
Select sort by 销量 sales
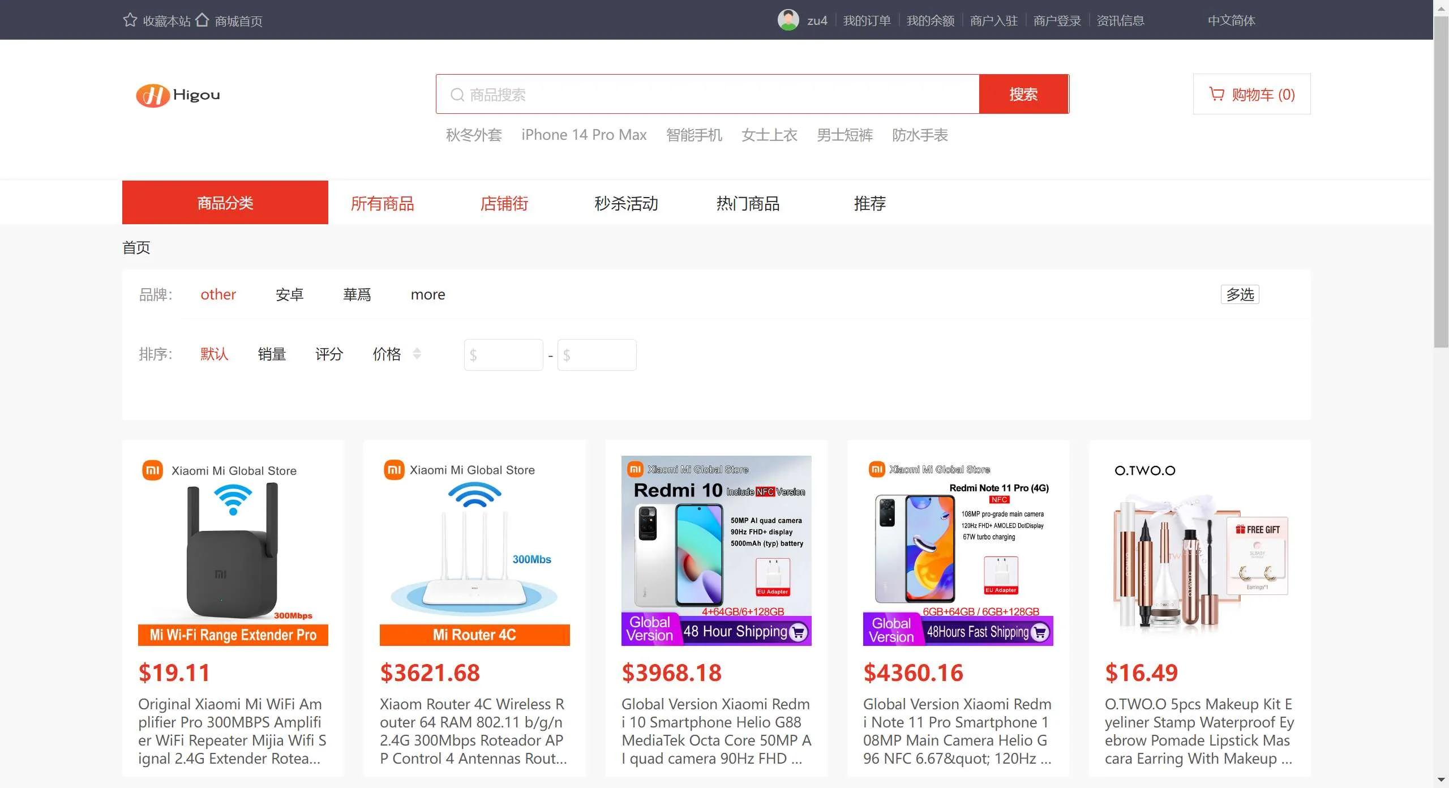tap(272, 354)
